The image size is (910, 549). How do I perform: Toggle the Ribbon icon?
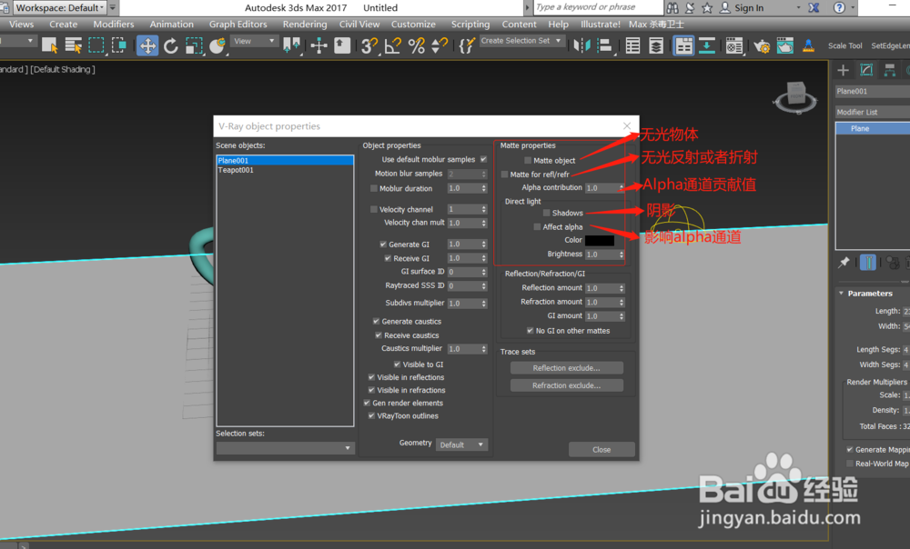pos(683,45)
